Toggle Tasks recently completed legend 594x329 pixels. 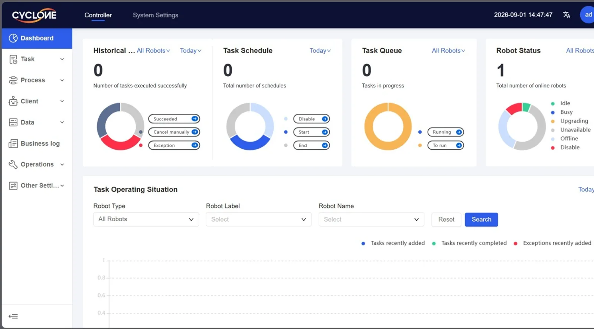pyautogui.click(x=469, y=243)
